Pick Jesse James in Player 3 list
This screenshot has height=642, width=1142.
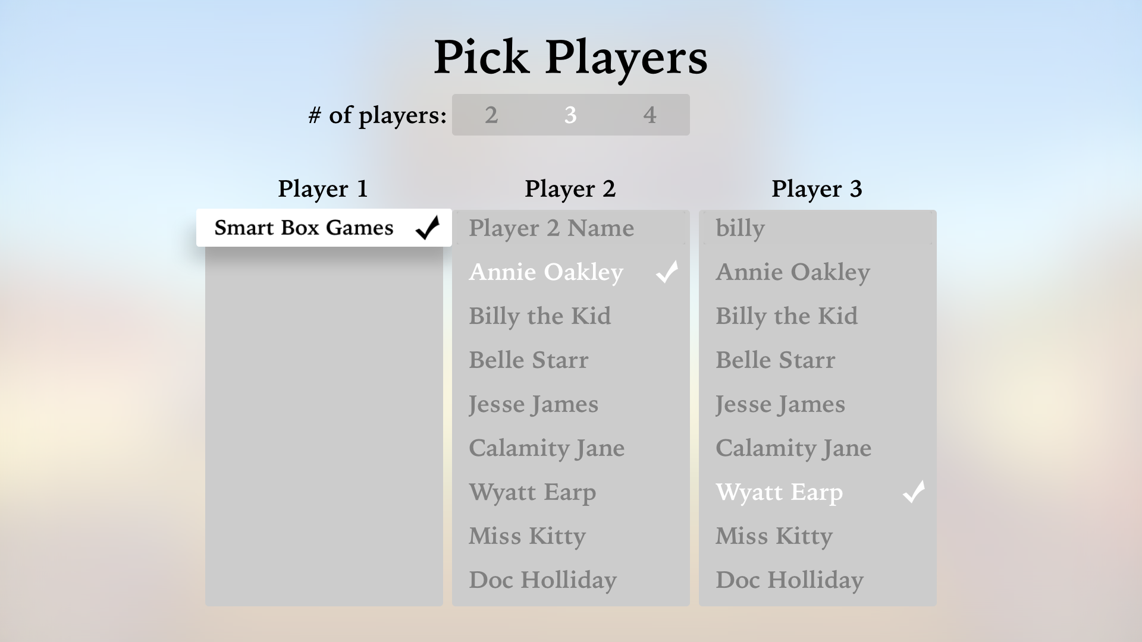pyautogui.click(x=780, y=404)
